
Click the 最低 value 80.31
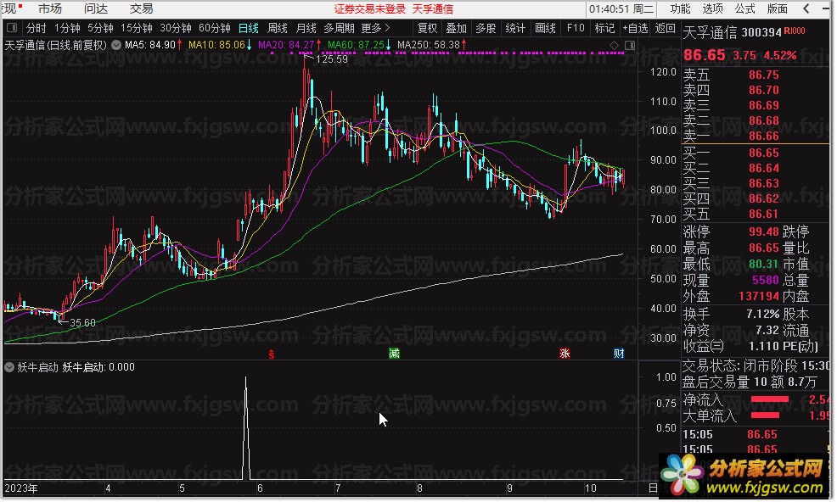tap(763, 264)
